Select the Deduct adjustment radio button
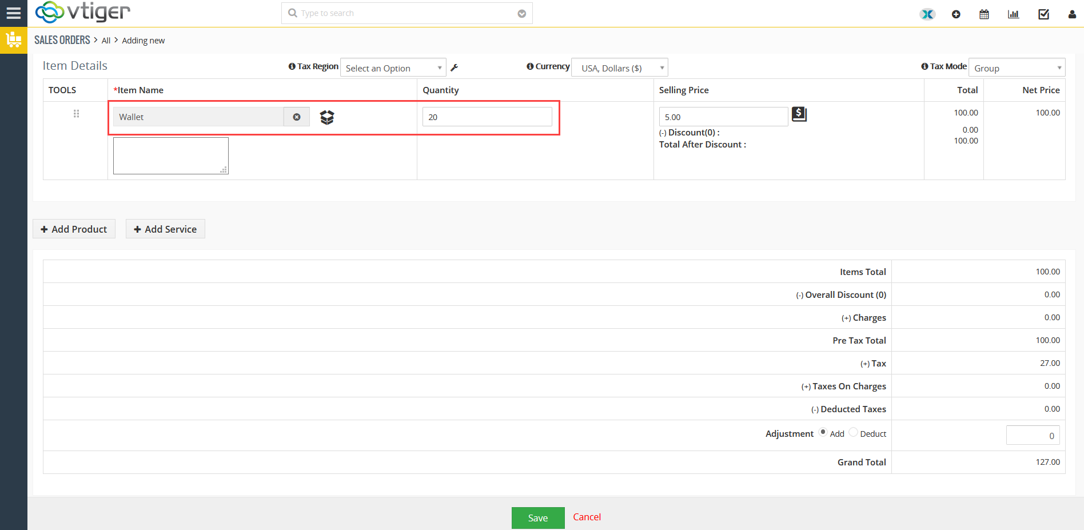The image size is (1084, 530). click(853, 432)
